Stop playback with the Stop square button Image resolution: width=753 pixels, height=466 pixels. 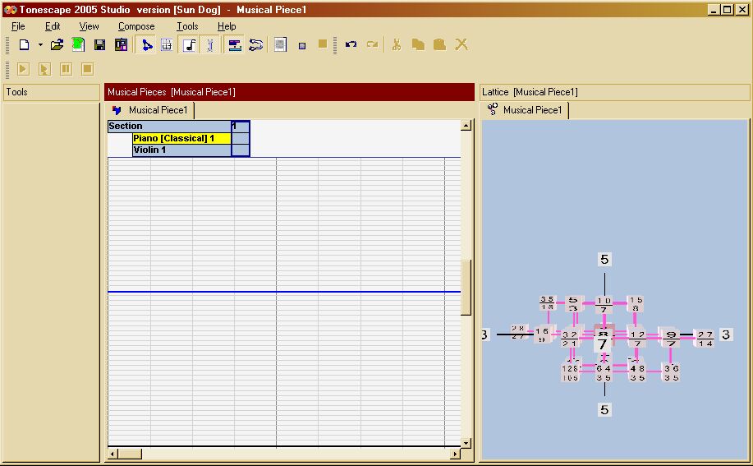coord(87,69)
